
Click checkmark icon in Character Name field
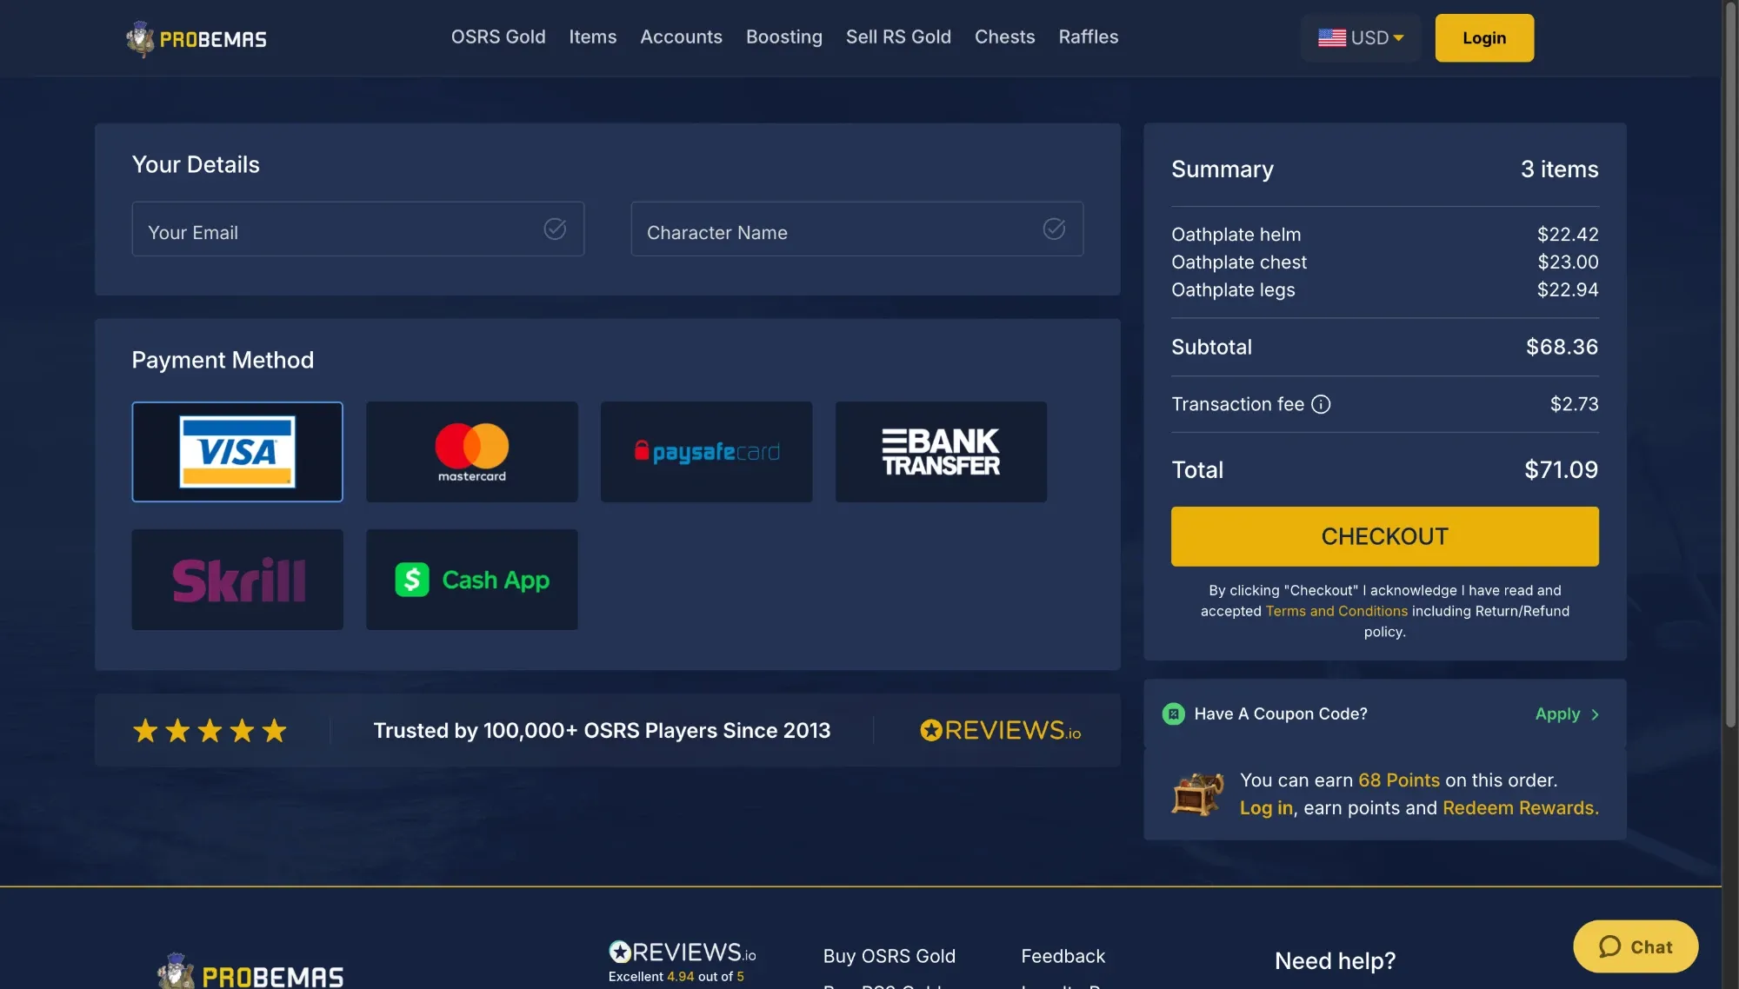tap(1054, 229)
